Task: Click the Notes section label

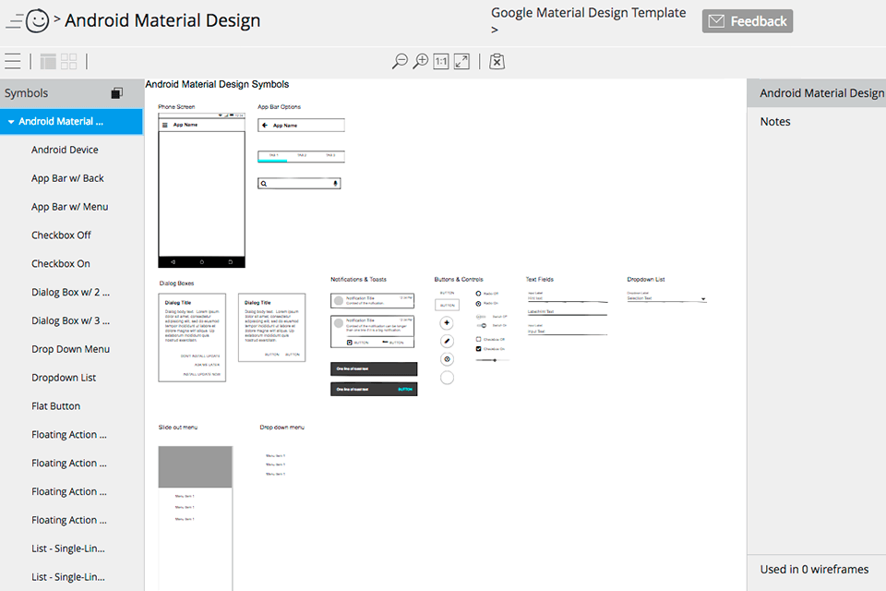Action: click(x=774, y=122)
